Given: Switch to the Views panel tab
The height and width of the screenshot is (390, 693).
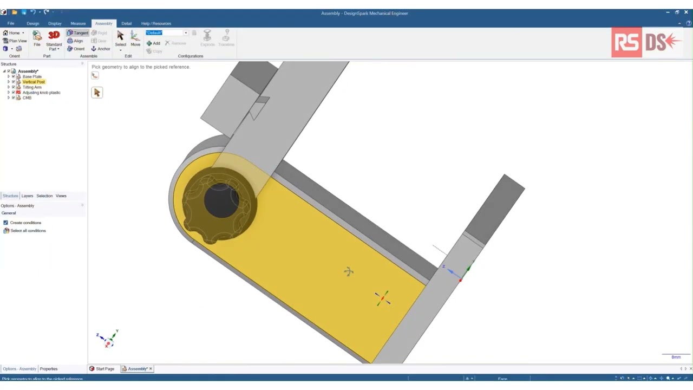Looking at the screenshot, I should click(61, 196).
